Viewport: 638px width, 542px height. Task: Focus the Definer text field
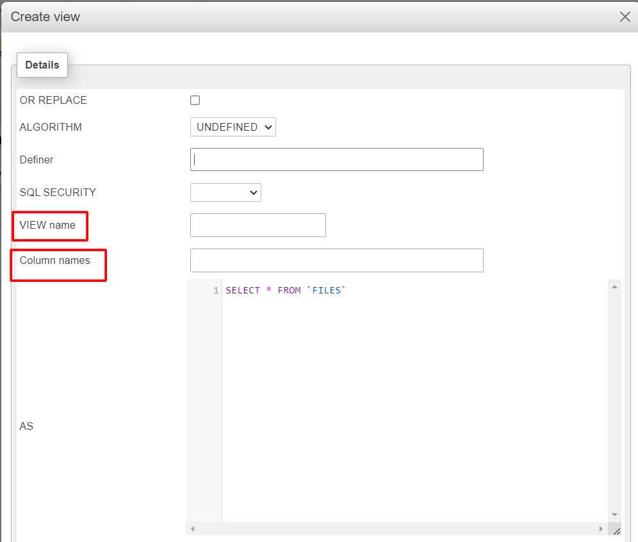[336, 160]
